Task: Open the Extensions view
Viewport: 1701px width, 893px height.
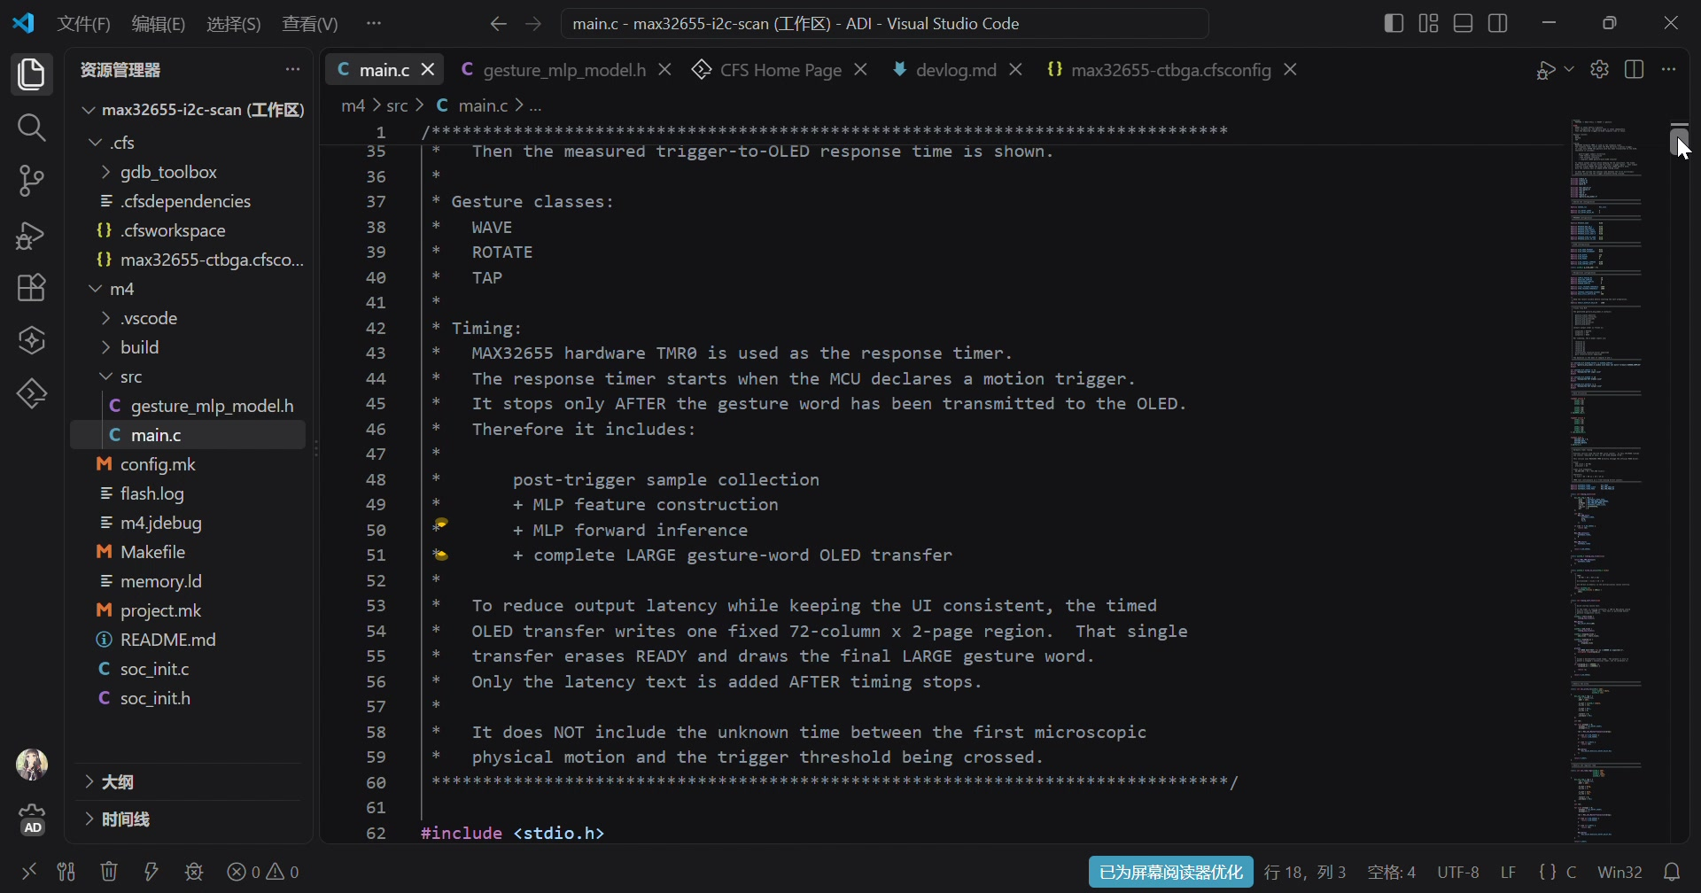Action: [32, 288]
